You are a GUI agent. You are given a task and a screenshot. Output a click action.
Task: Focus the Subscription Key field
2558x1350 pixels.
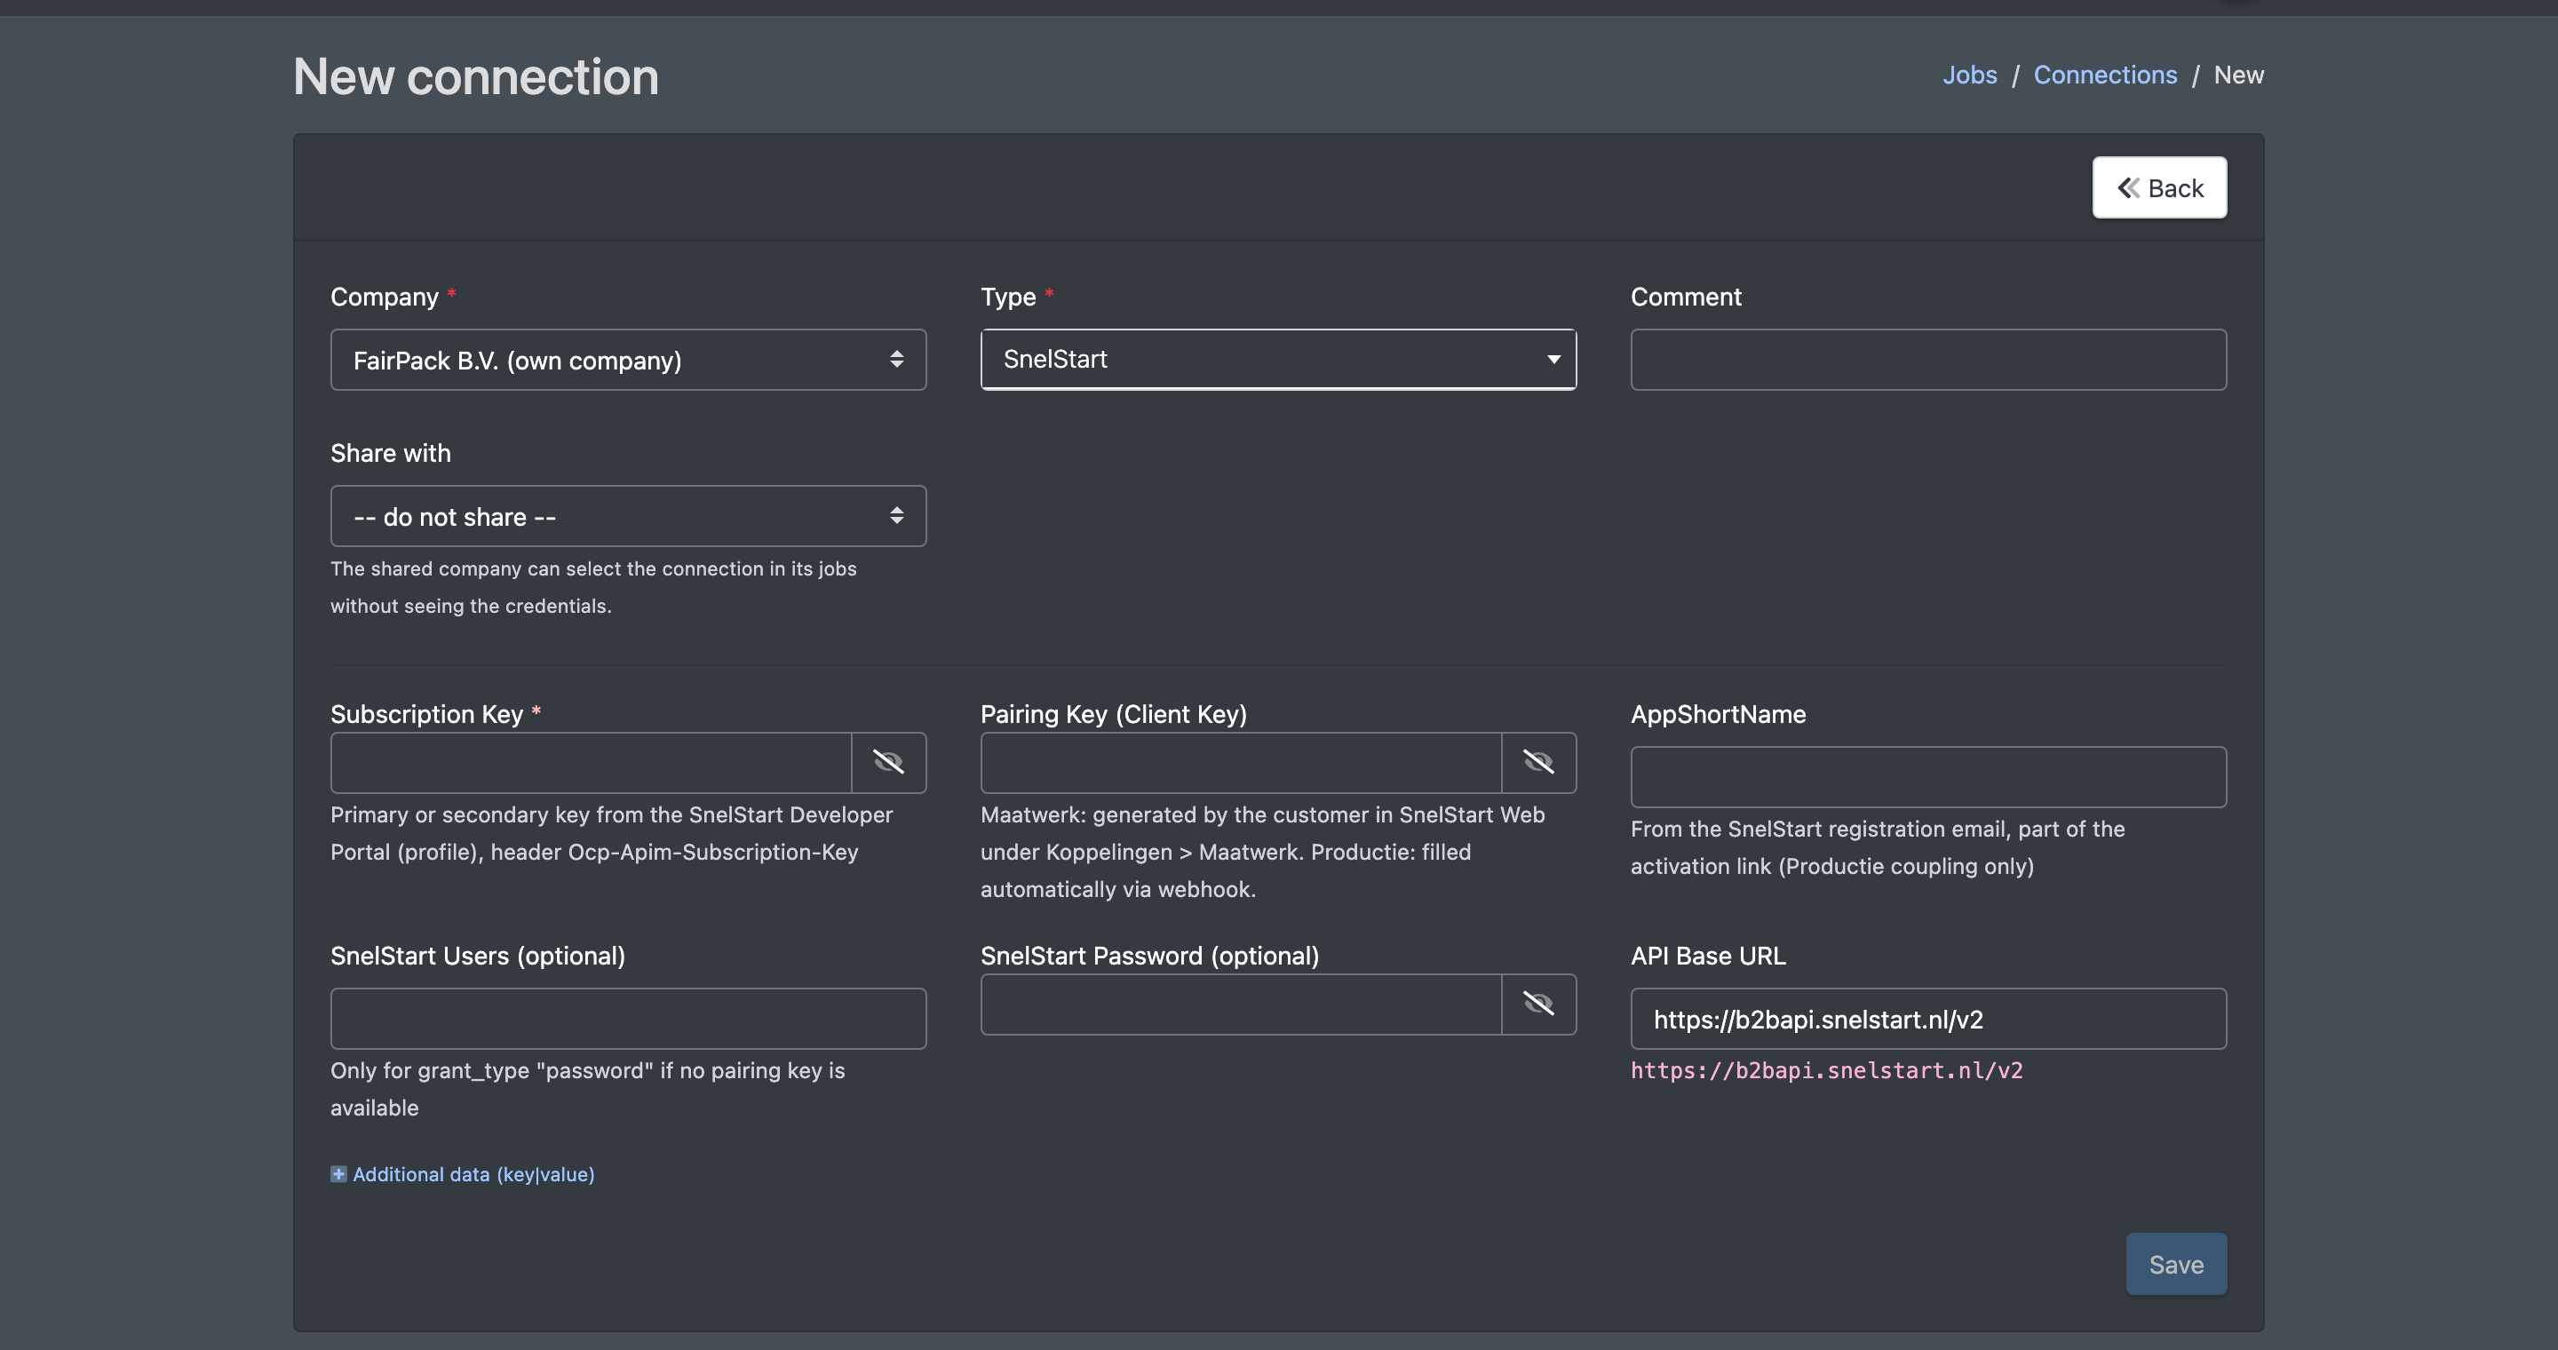point(591,762)
